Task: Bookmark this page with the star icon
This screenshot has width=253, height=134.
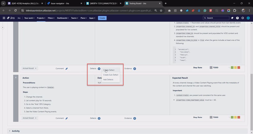Action: (x=161, y=10)
